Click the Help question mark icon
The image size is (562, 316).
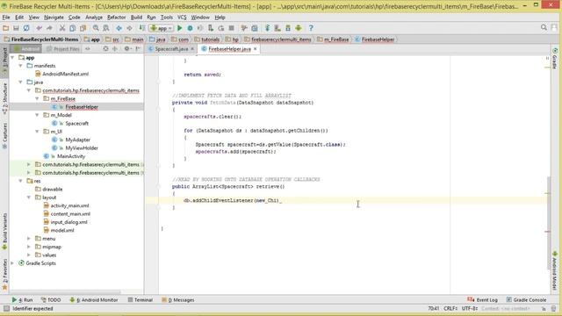coord(311,28)
